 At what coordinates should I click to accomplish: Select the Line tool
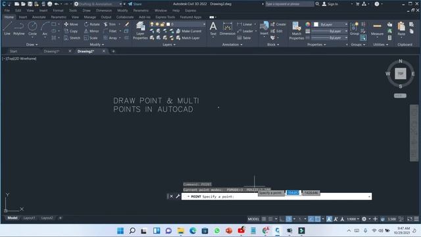pyautogui.click(x=7, y=28)
